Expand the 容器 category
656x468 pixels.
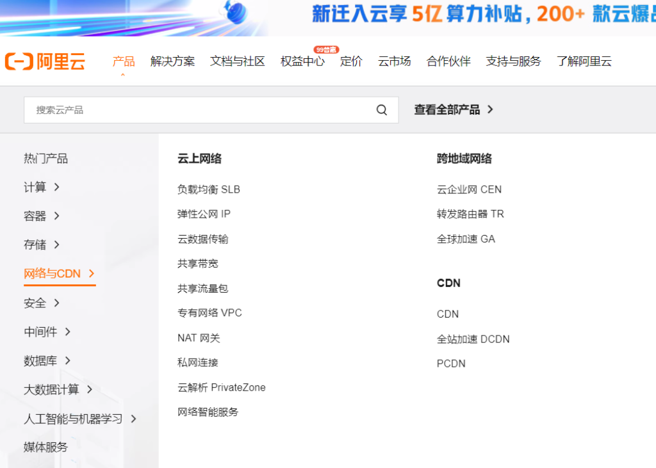[x=41, y=216]
